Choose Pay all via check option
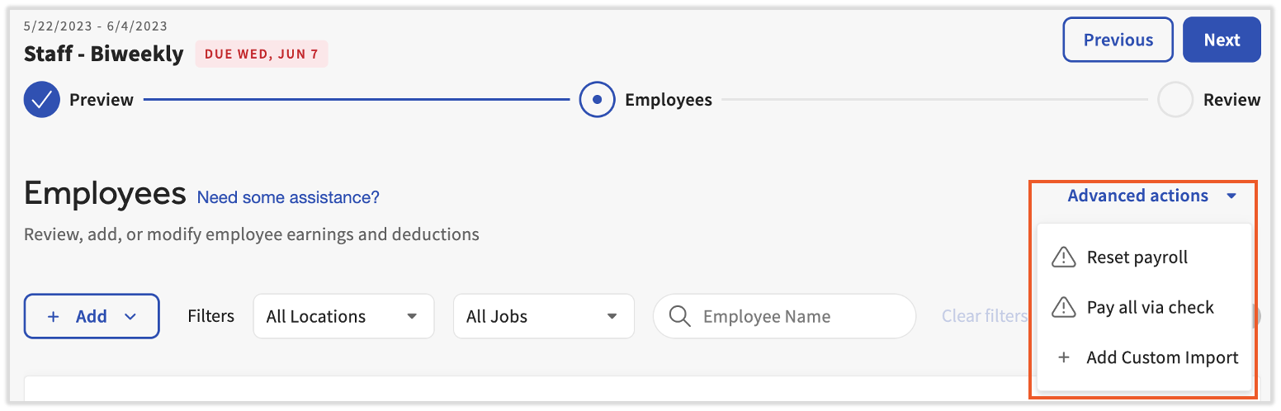The width and height of the screenshot is (1281, 411). [x=1150, y=308]
